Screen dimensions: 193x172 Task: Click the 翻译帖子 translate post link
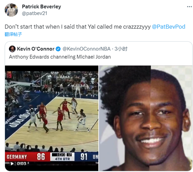point(13,34)
